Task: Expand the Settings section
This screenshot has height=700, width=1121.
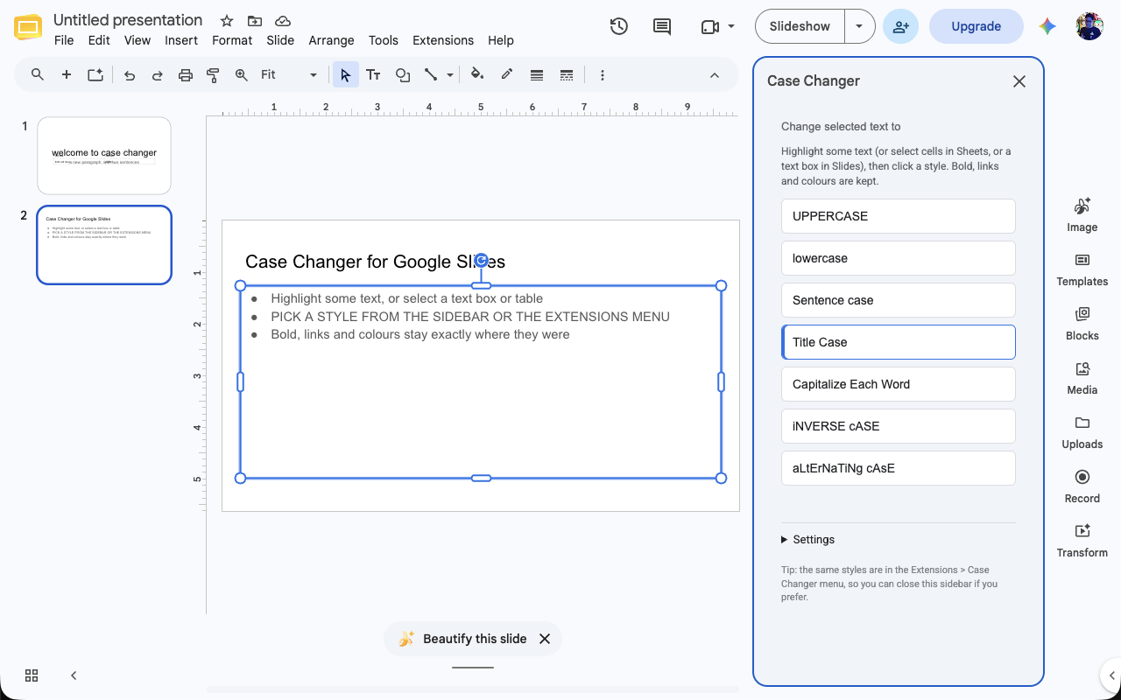Action: (807, 540)
